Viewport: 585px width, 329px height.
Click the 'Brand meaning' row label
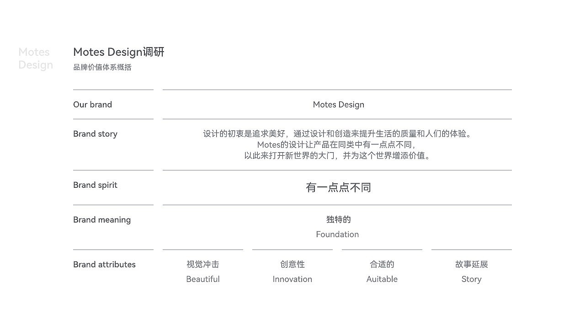(x=102, y=220)
